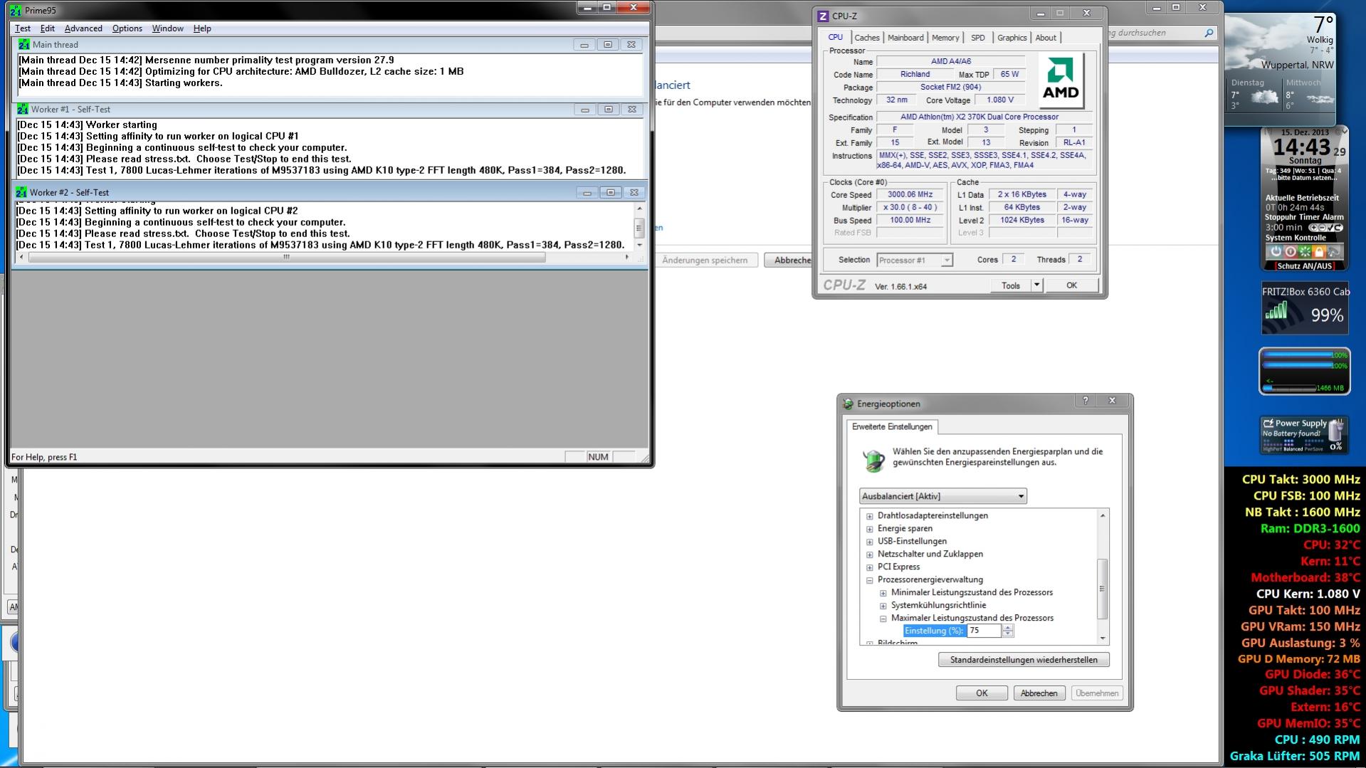
Task: Expand Minimaler Leistungszustand des Prozessors
Action: 883,593
